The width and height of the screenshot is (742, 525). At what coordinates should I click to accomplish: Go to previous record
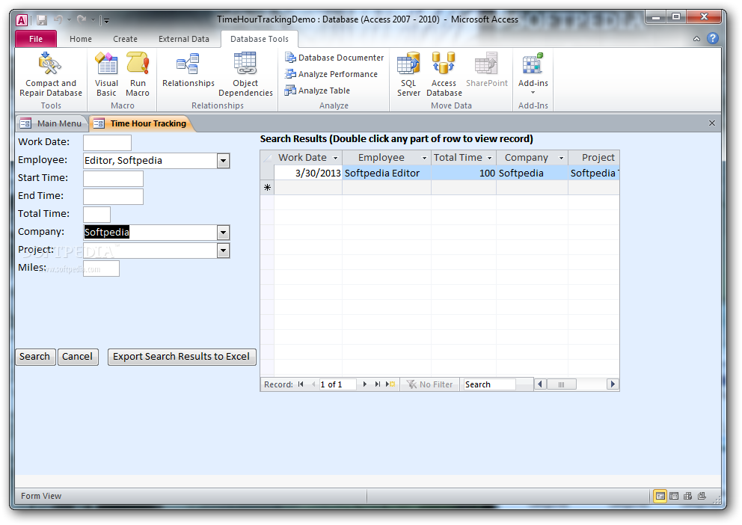click(x=313, y=384)
